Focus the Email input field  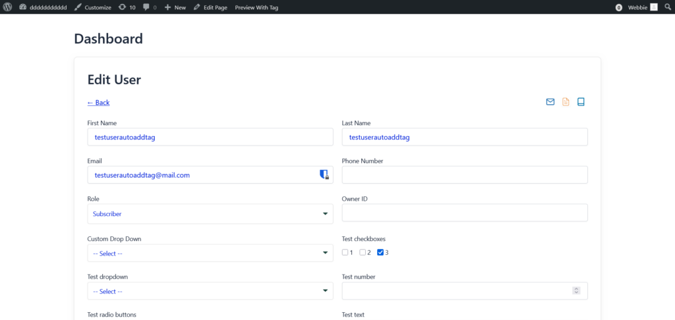click(x=210, y=175)
